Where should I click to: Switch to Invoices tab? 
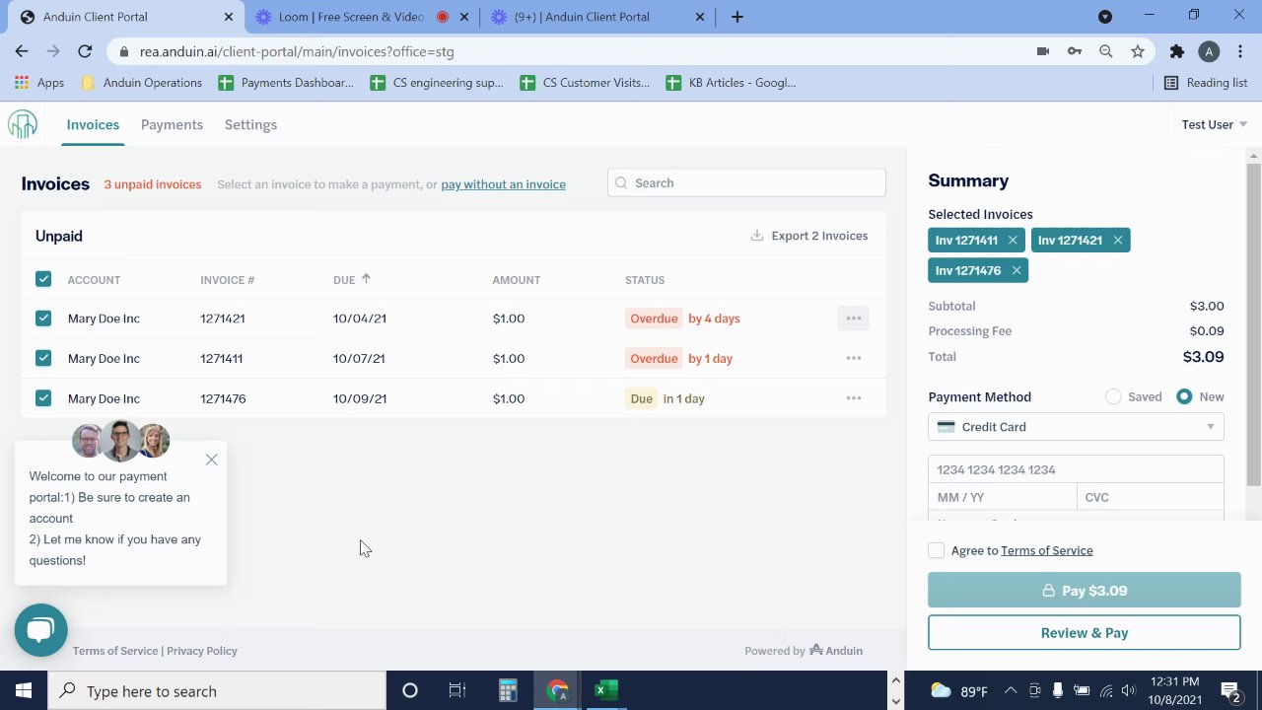93,124
